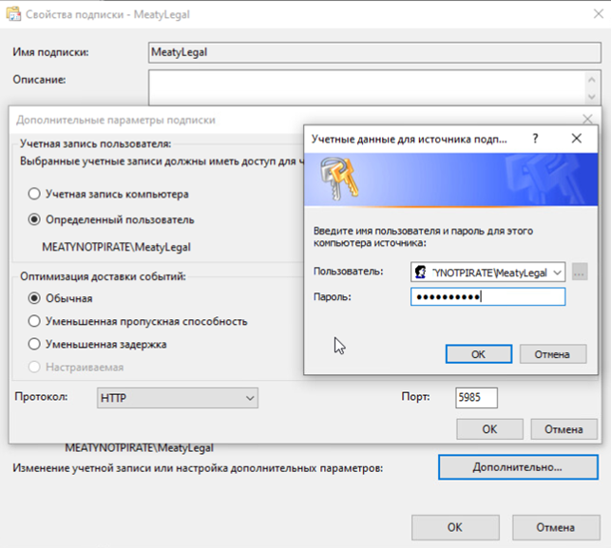611x548 pixels.
Task: Click the user avatar icon in Пользователь field
Action: click(x=421, y=272)
